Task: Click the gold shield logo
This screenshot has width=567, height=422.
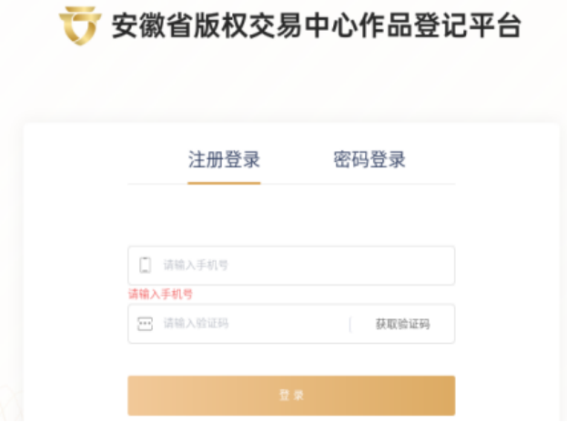Action: (80, 25)
